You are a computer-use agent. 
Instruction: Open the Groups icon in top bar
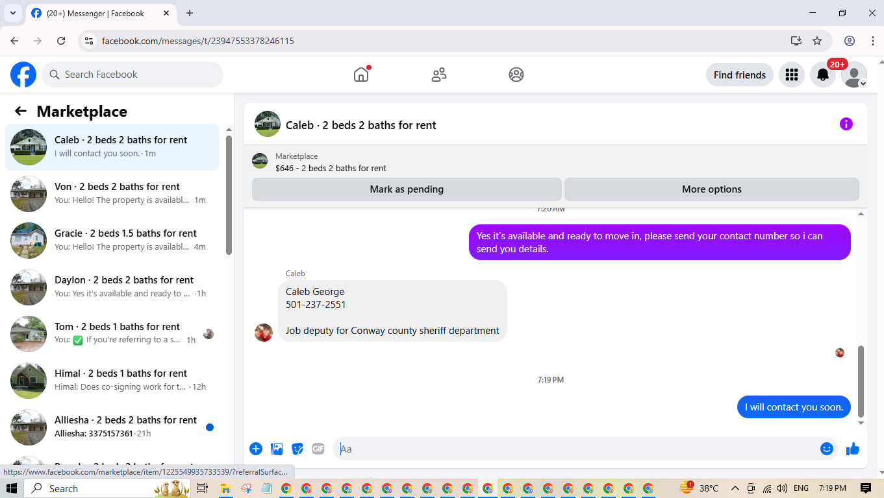tap(516, 75)
